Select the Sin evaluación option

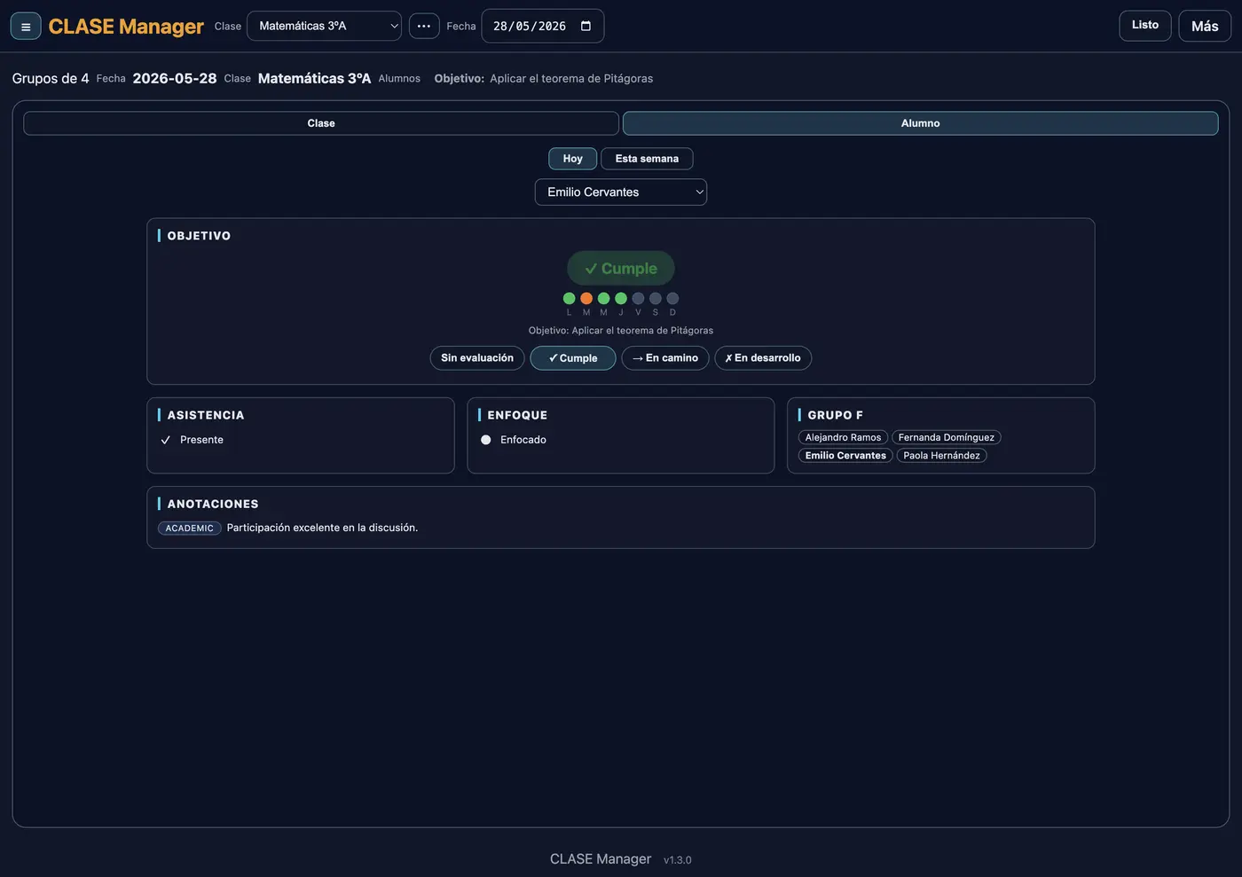point(477,358)
